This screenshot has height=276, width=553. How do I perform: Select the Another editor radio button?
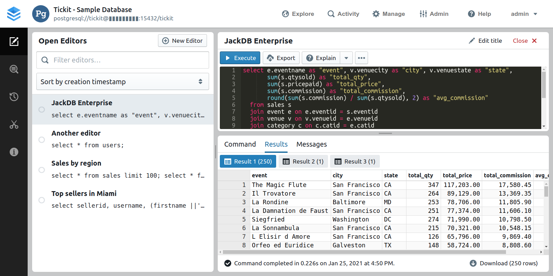pos(41,140)
